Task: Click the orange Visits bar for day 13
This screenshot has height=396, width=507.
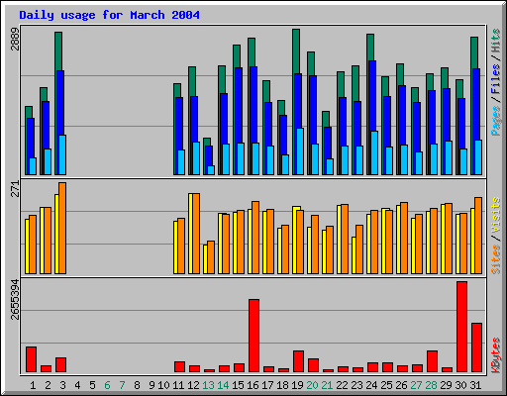Action: point(211,257)
